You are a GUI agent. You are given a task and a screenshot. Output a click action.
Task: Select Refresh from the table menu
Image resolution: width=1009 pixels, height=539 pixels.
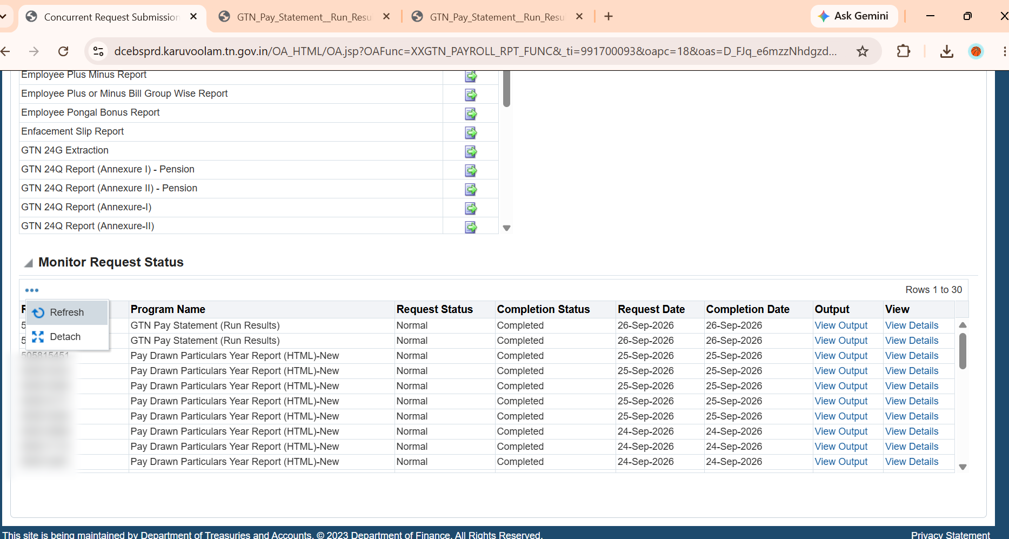(67, 313)
